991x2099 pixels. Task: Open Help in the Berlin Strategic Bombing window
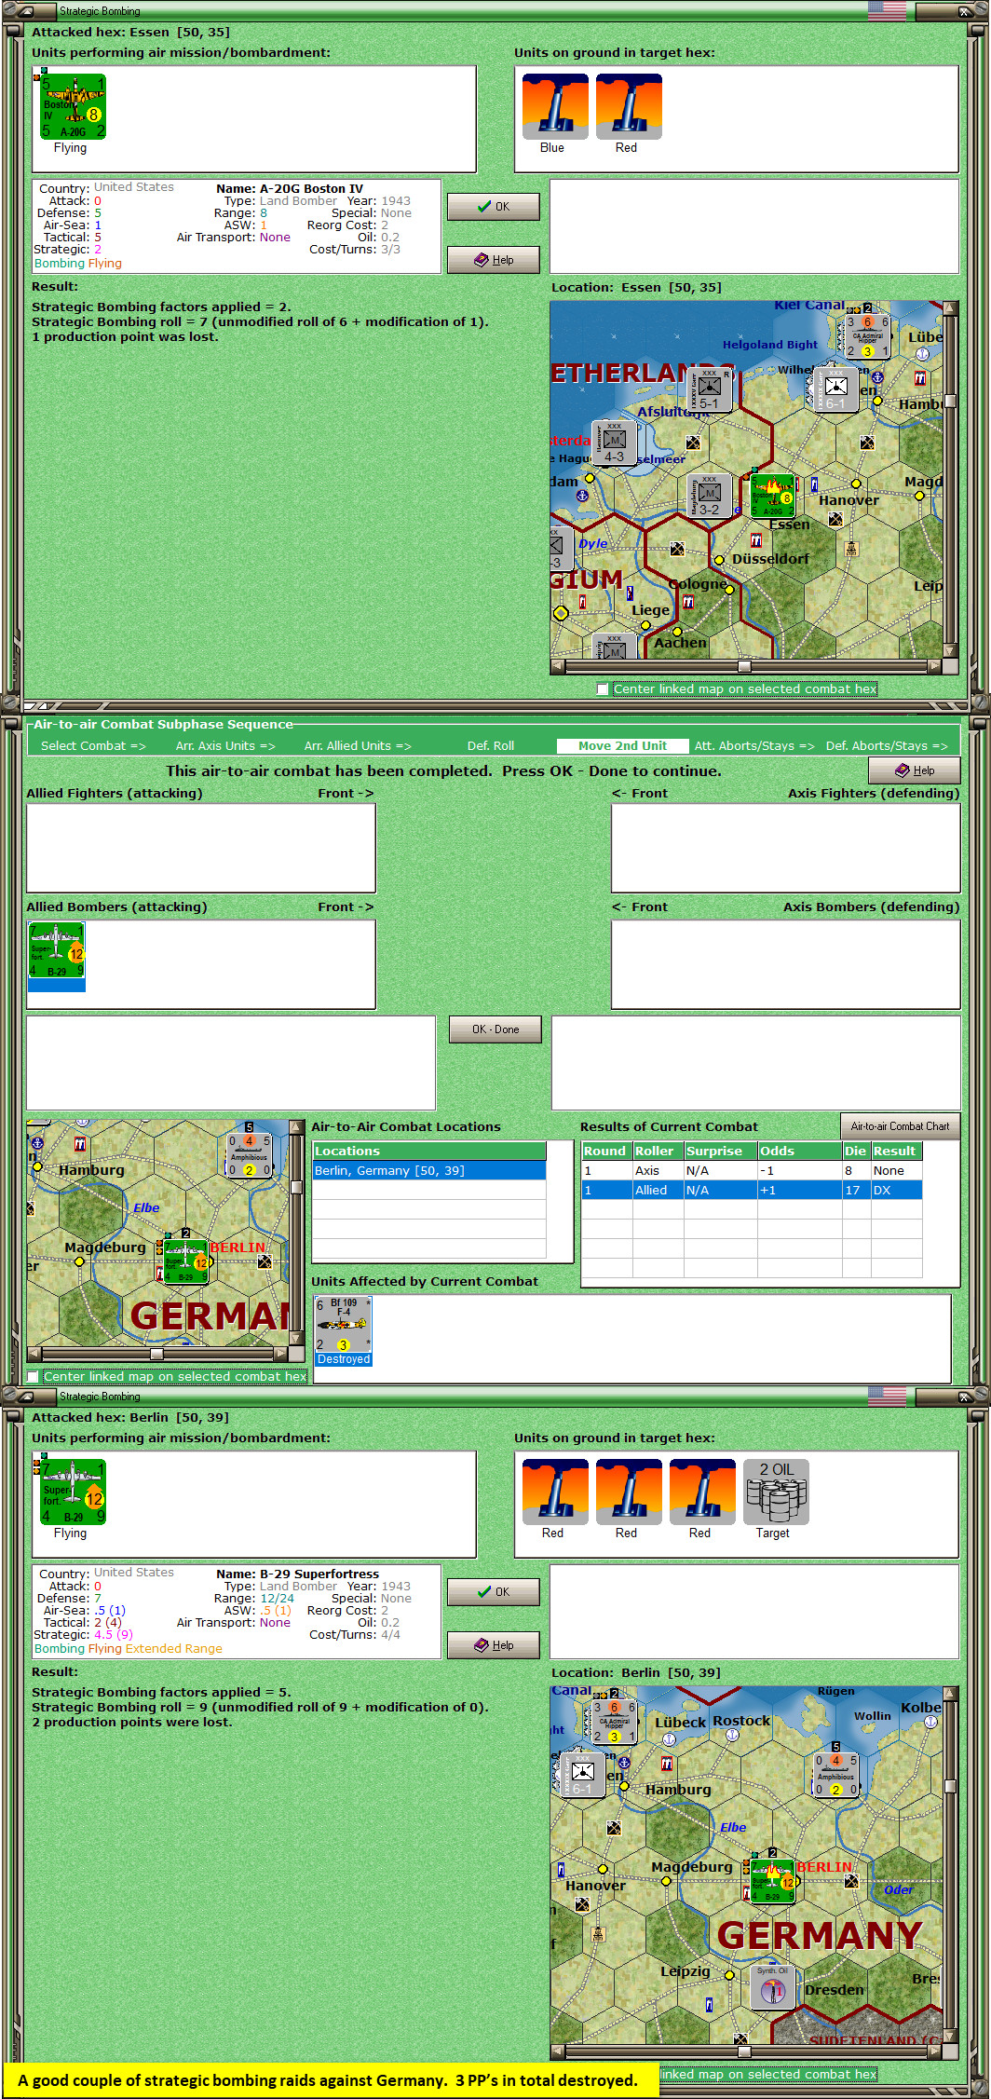tap(493, 1644)
